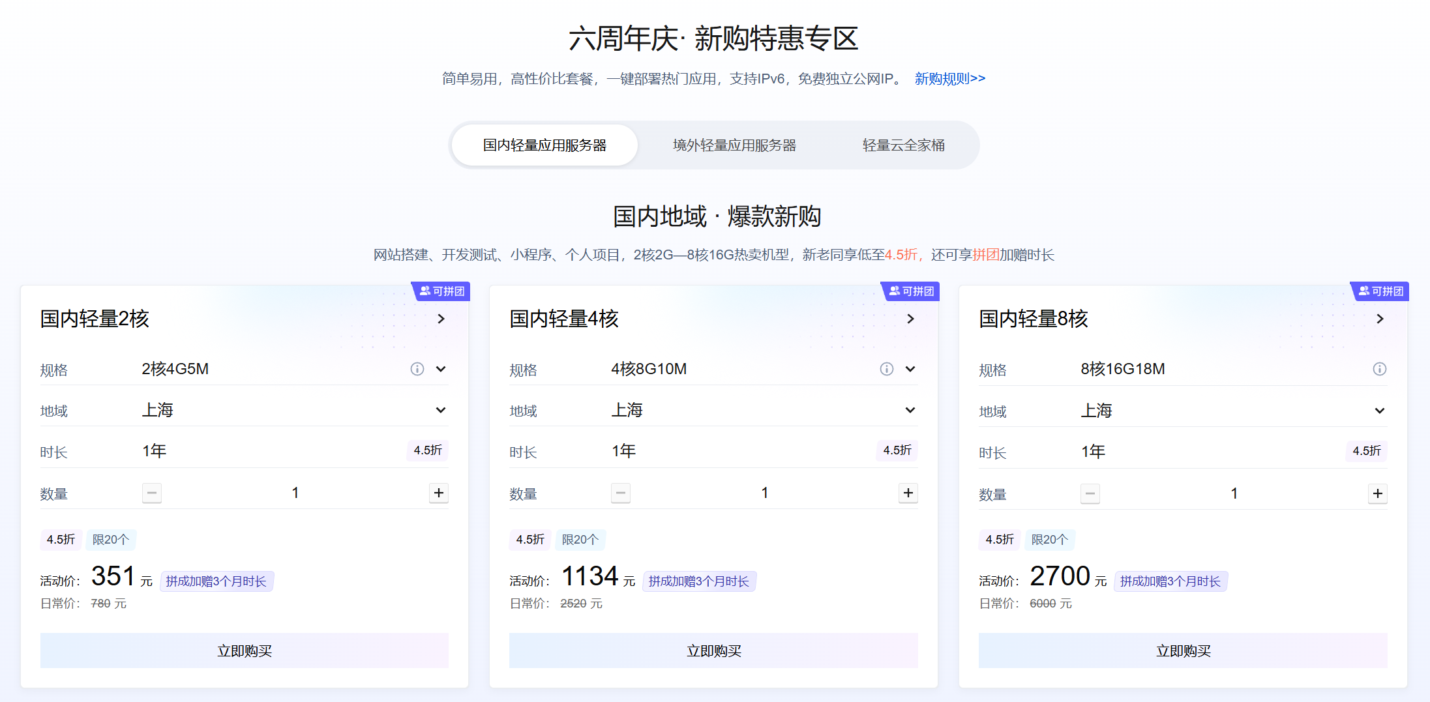Decrease quantity on 国内轻量4核 card

coord(621,493)
